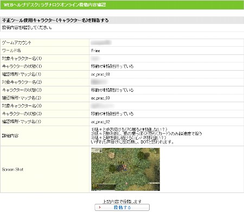
Task: Open the game Screen Shot thumbnail
Action: (125, 169)
